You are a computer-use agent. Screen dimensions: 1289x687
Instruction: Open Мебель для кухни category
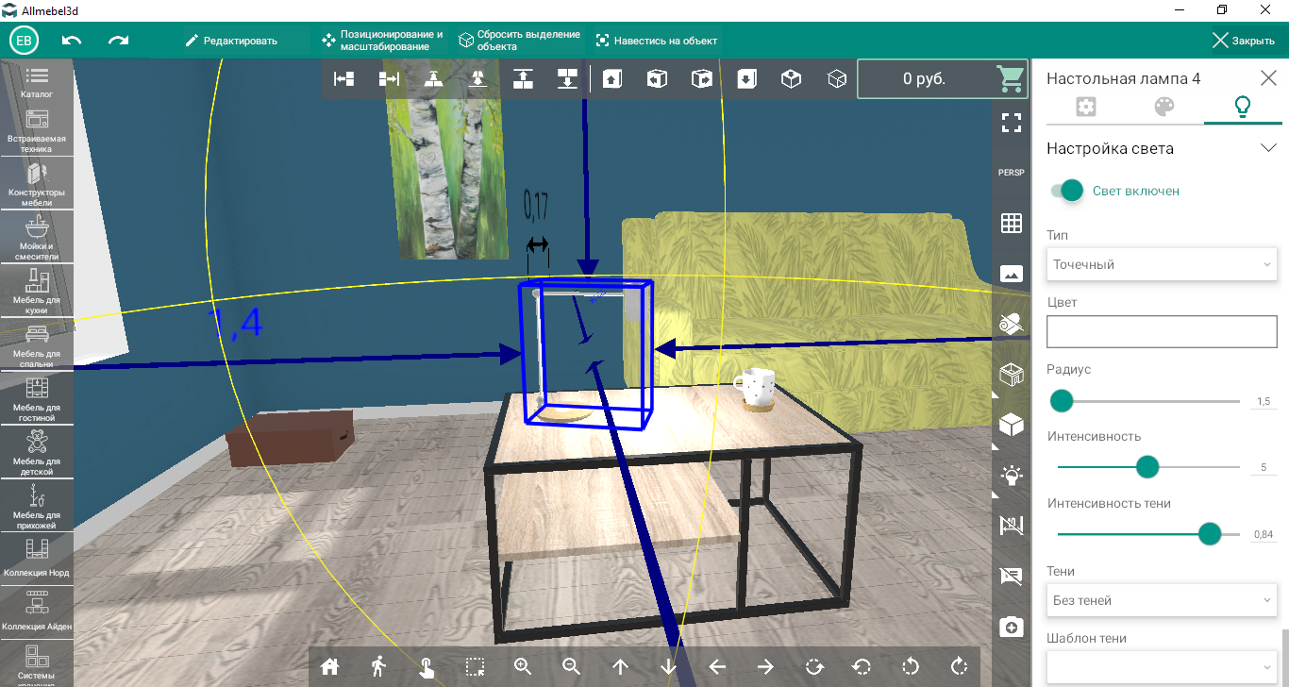point(37,292)
